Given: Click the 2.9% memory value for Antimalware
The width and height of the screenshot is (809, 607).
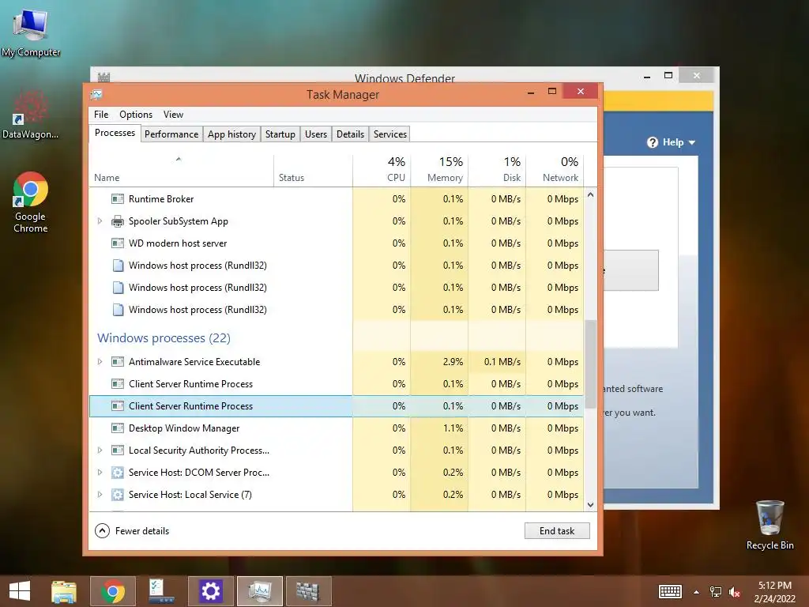Looking at the screenshot, I should click(453, 362).
